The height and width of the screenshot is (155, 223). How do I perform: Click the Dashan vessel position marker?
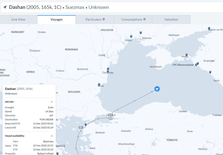pyautogui.click(x=157, y=89)
